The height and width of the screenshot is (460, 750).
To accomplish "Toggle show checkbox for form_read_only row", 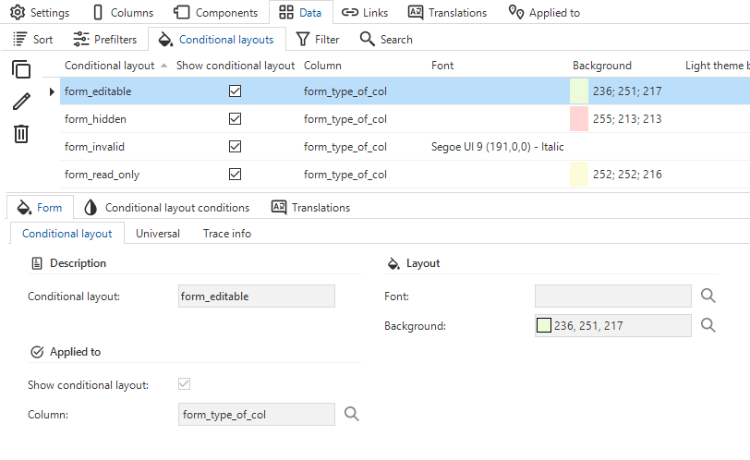I will [x=235, y=175].
